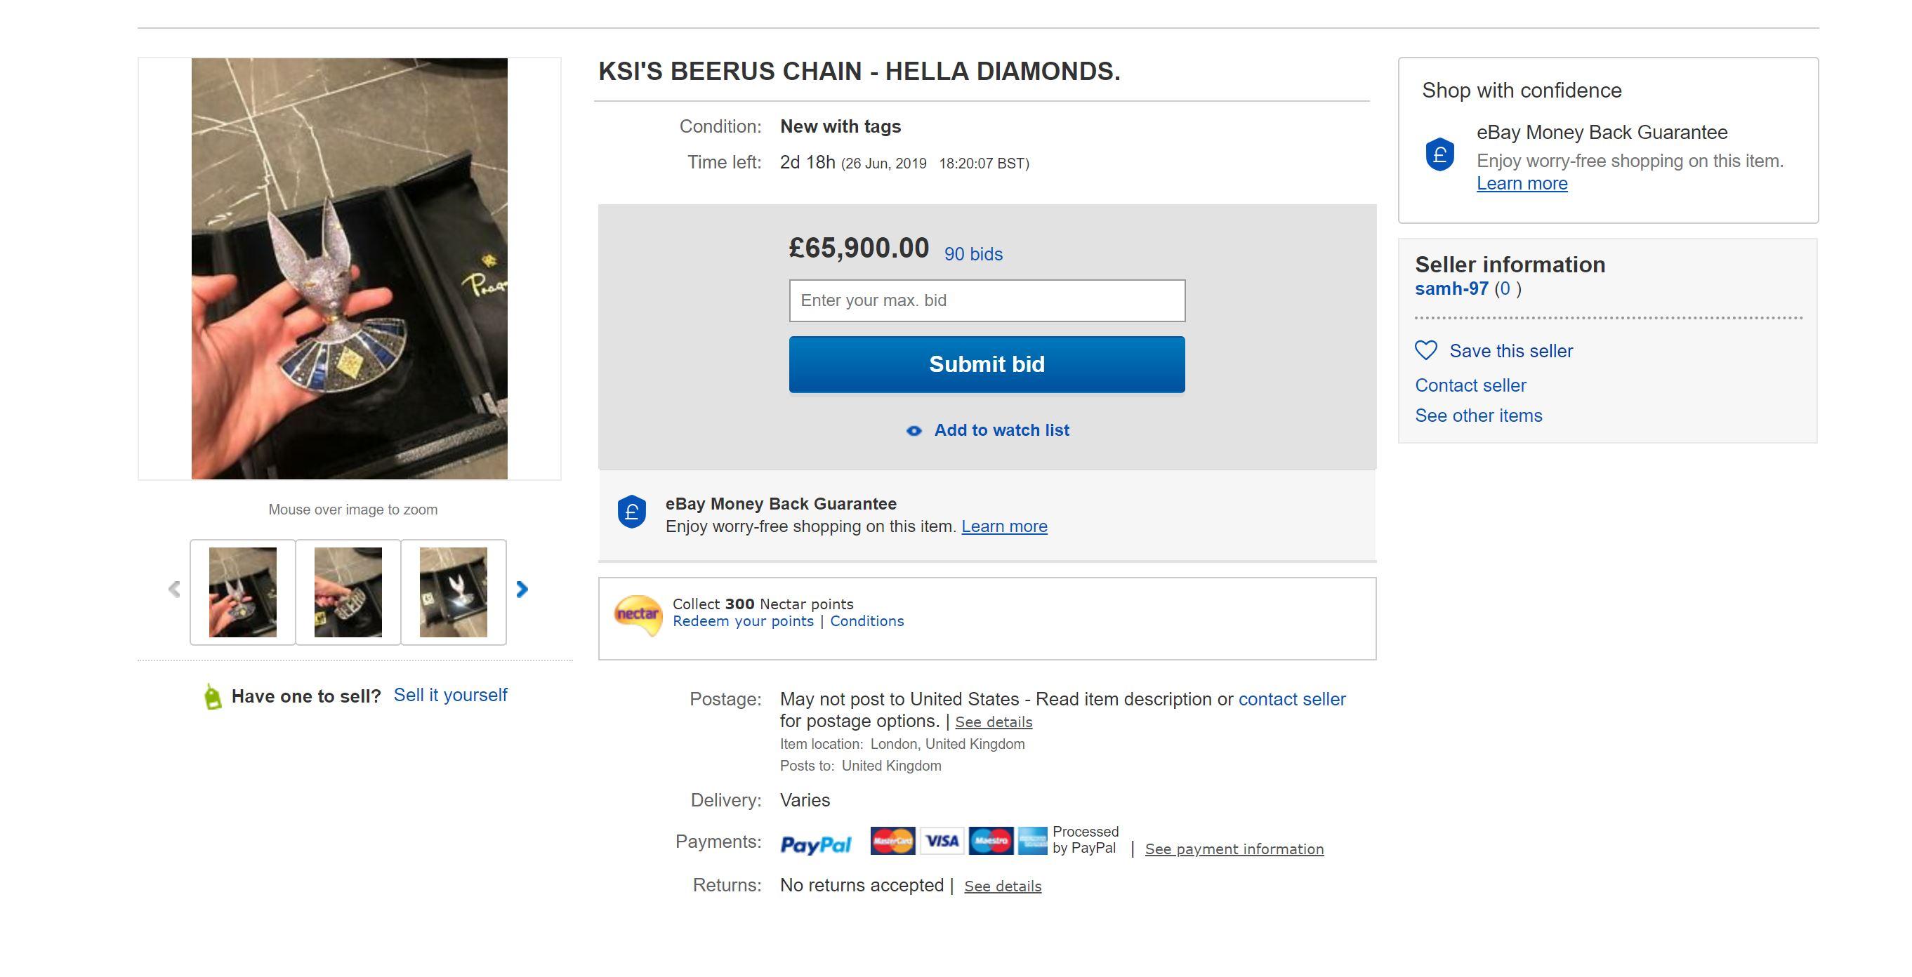Open seller samh-97 profile
Viewport: 1912px width, 977px height.
pos(1451,288)
